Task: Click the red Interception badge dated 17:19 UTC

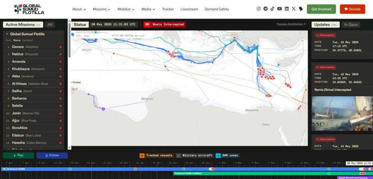Action: (325, 35)
